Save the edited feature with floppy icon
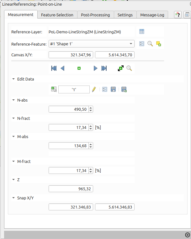191x239 pixels. point(113,90)
